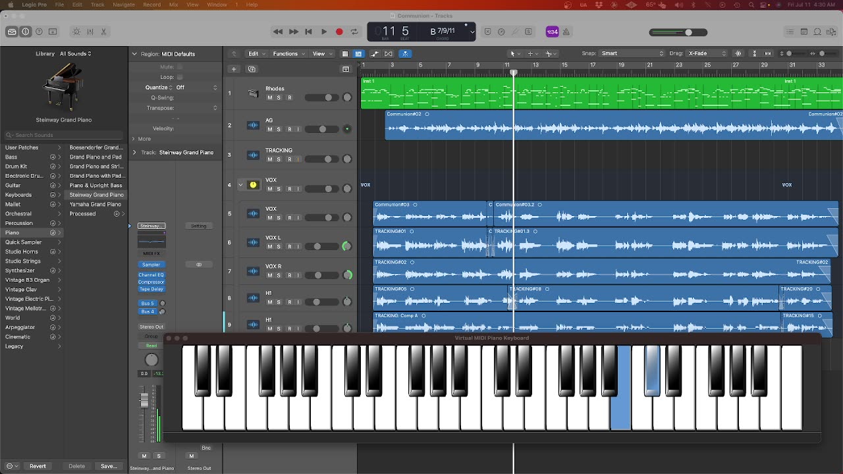The width and height of the screenshot is (843, 474).
Task: Toggle Cycle mode button
Action: click(354, 32)
